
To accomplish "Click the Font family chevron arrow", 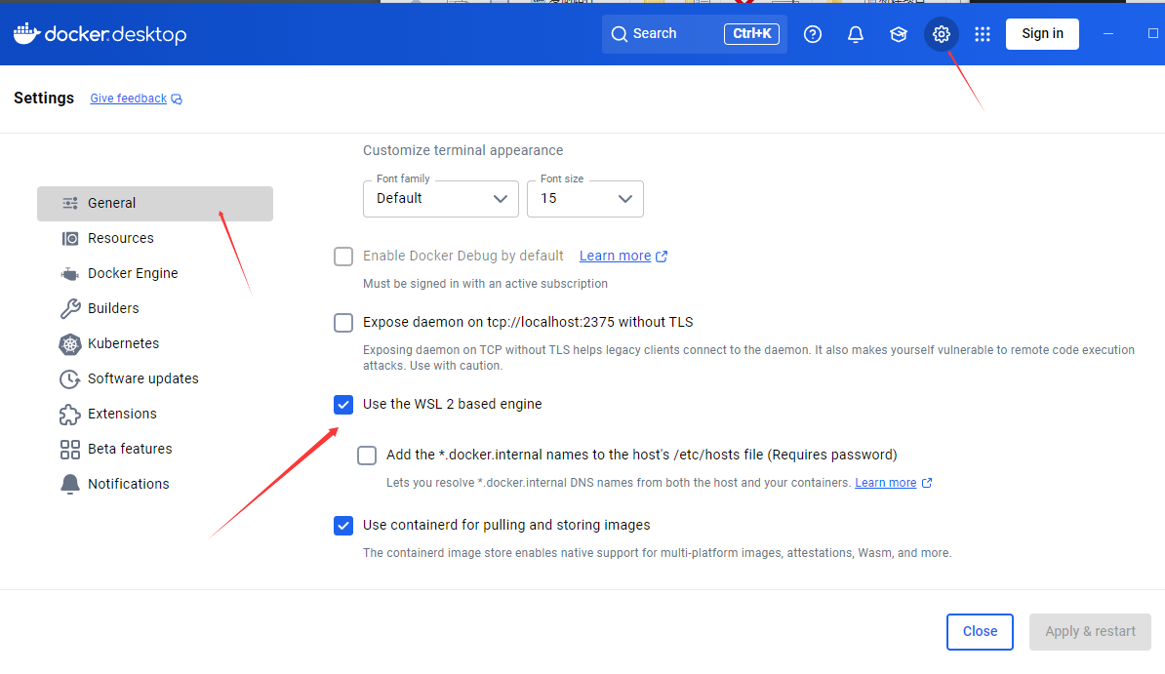I will [500, 199].
